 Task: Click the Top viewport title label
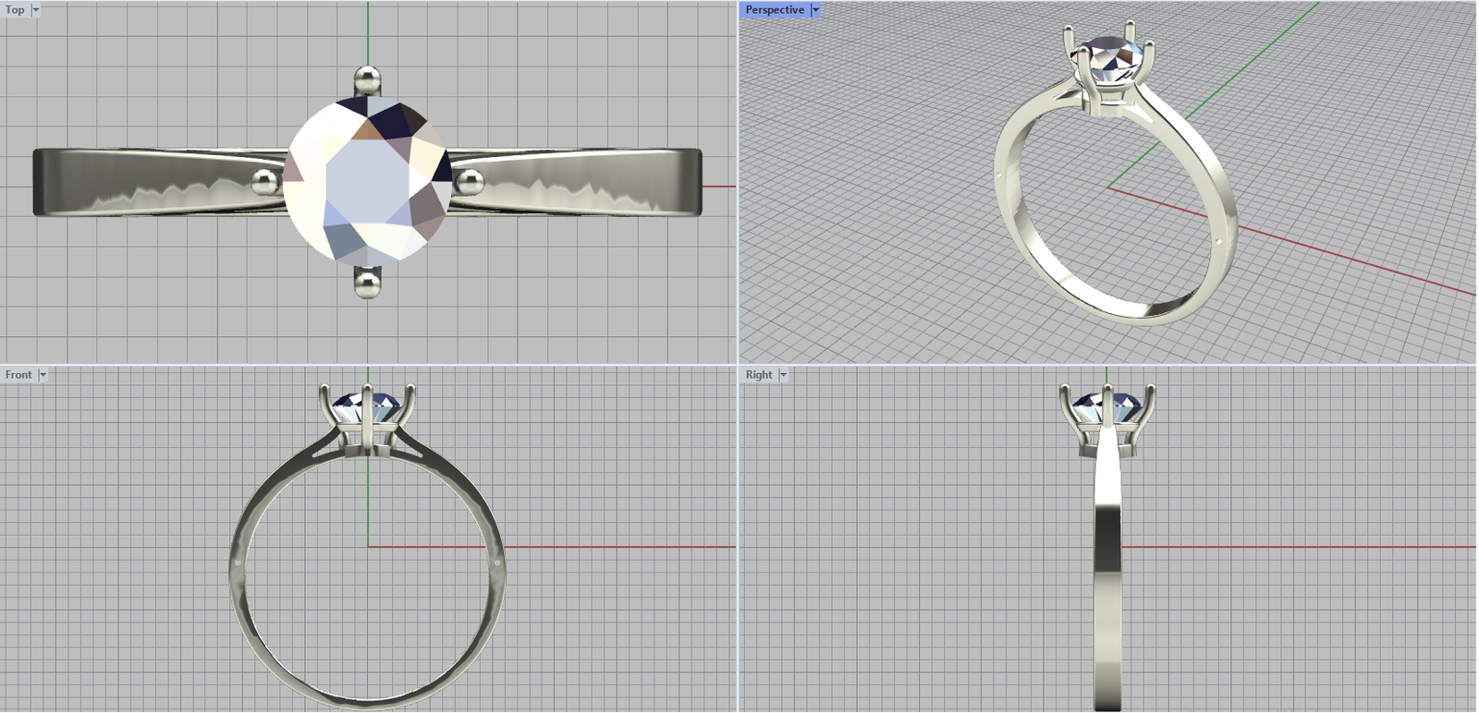tap(15, 9)
